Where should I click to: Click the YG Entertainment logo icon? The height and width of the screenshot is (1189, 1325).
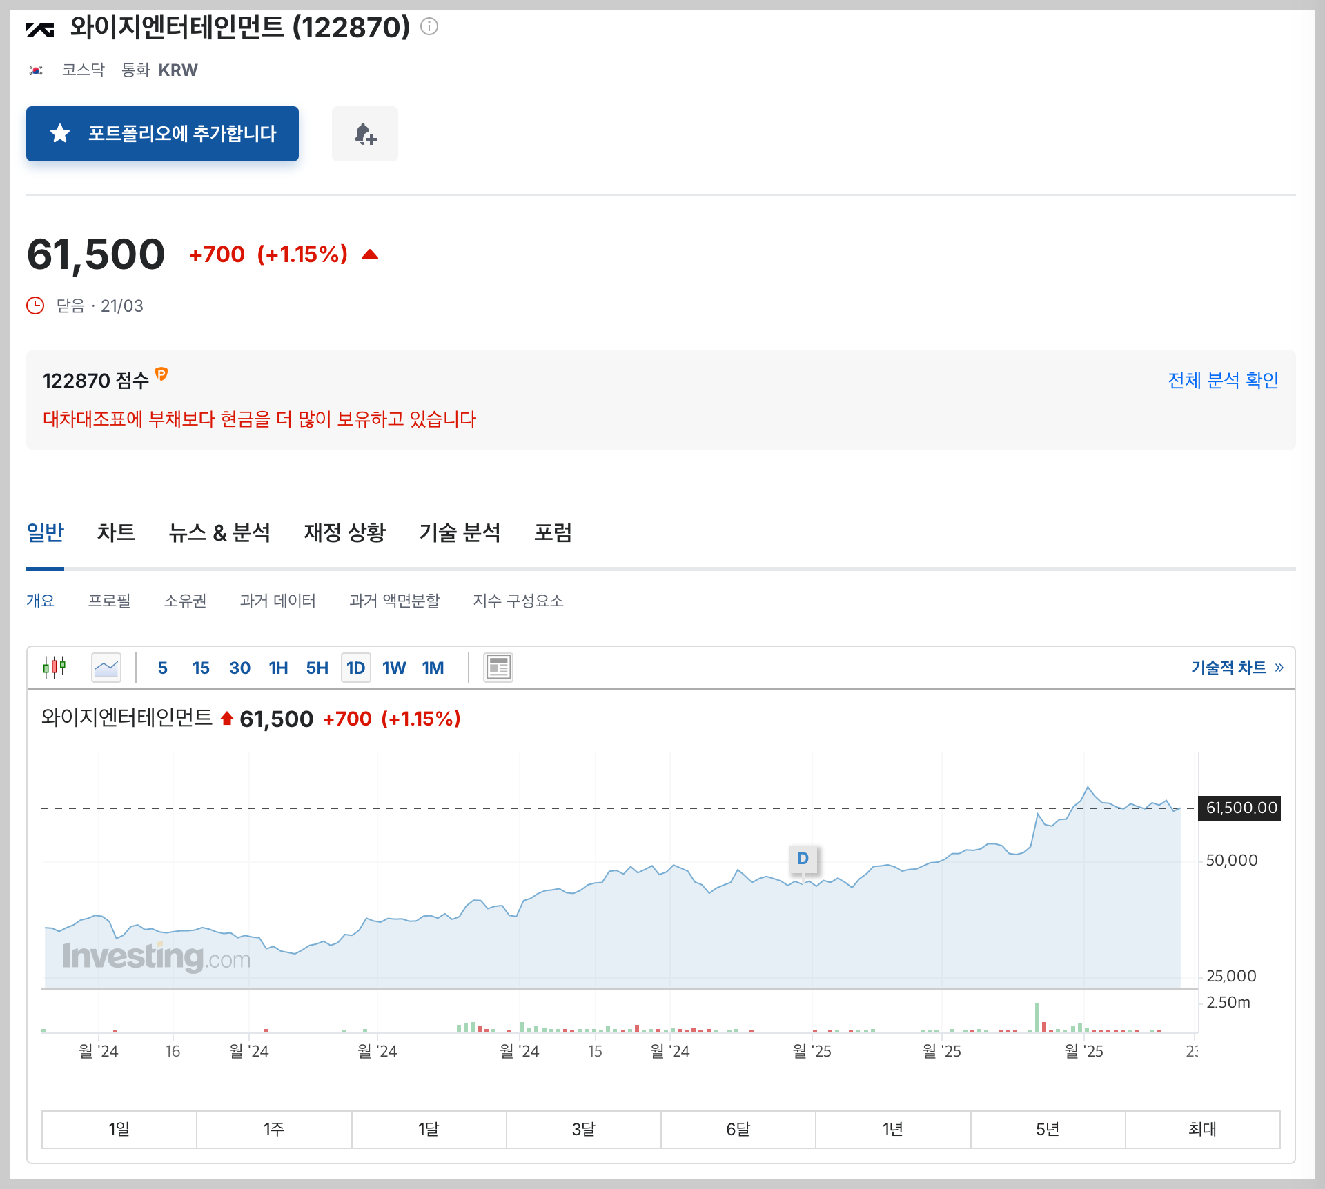click(40, 30)
